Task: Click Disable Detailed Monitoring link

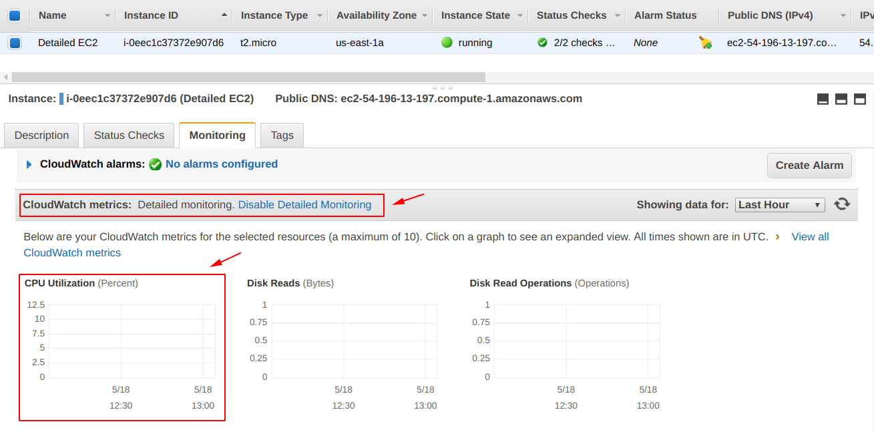Action: coord(304,205)
